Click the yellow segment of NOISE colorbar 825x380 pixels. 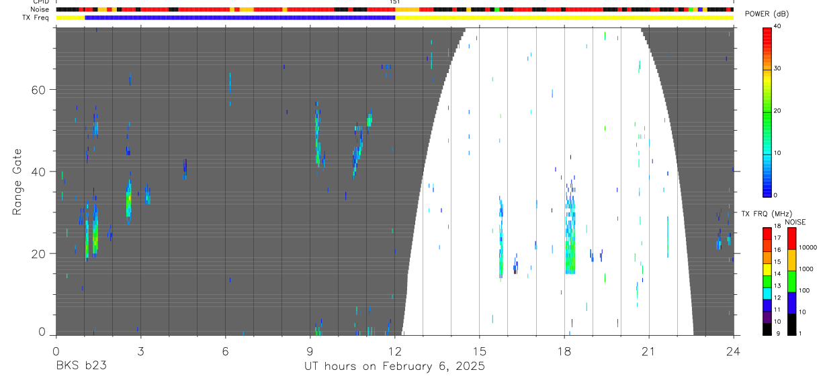tap(791, 260)
